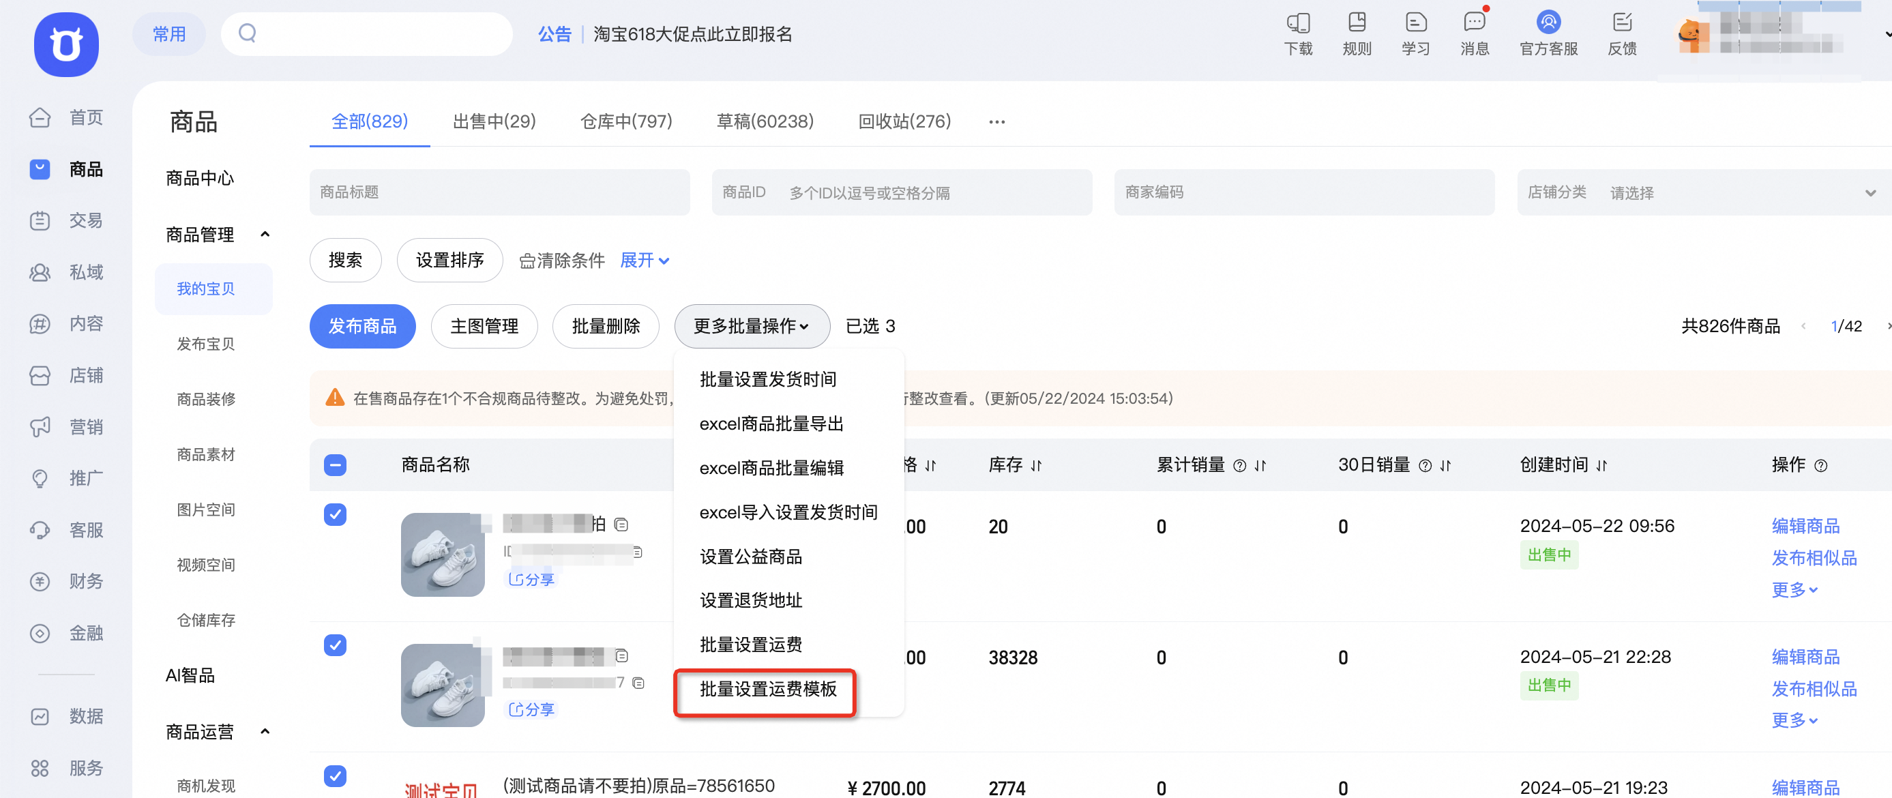The image size is (1892, 798).
Task: Focus the 商家编码 input field
Action: coord(1303,192)
